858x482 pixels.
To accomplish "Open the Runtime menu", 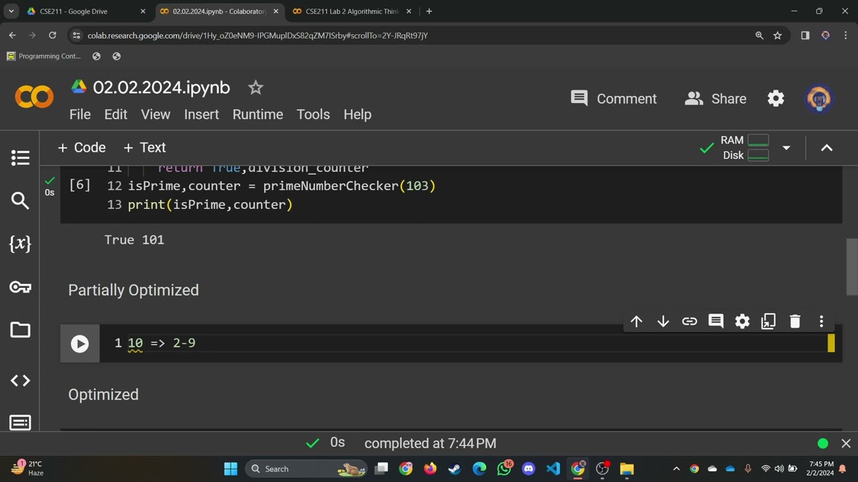I will click(x=257, y=114).
